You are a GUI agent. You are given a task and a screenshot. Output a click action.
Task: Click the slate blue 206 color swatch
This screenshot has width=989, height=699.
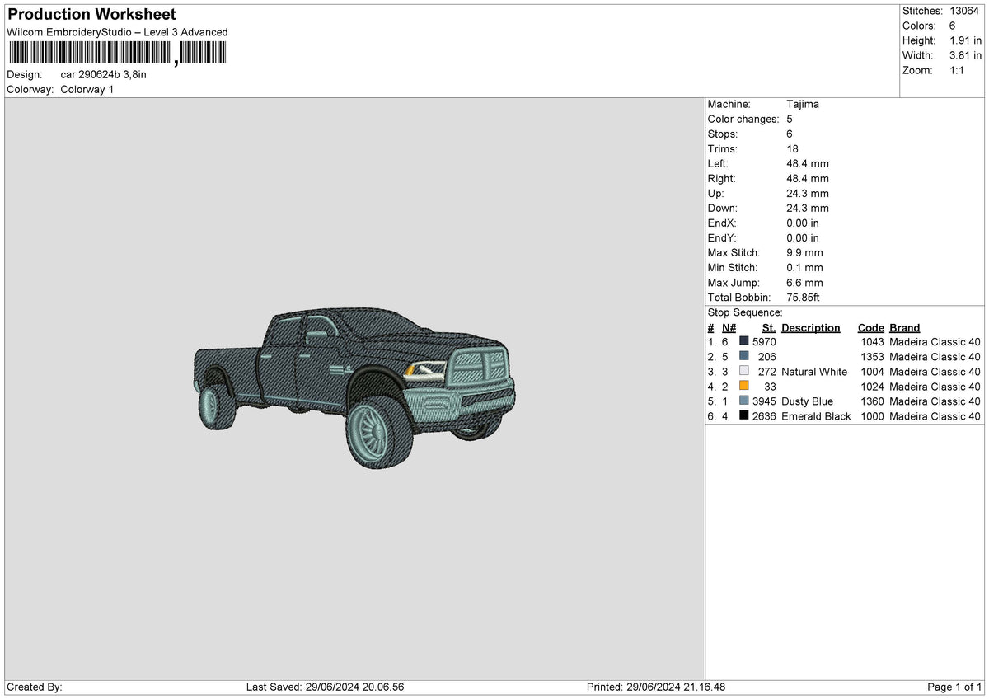point(744,356)
